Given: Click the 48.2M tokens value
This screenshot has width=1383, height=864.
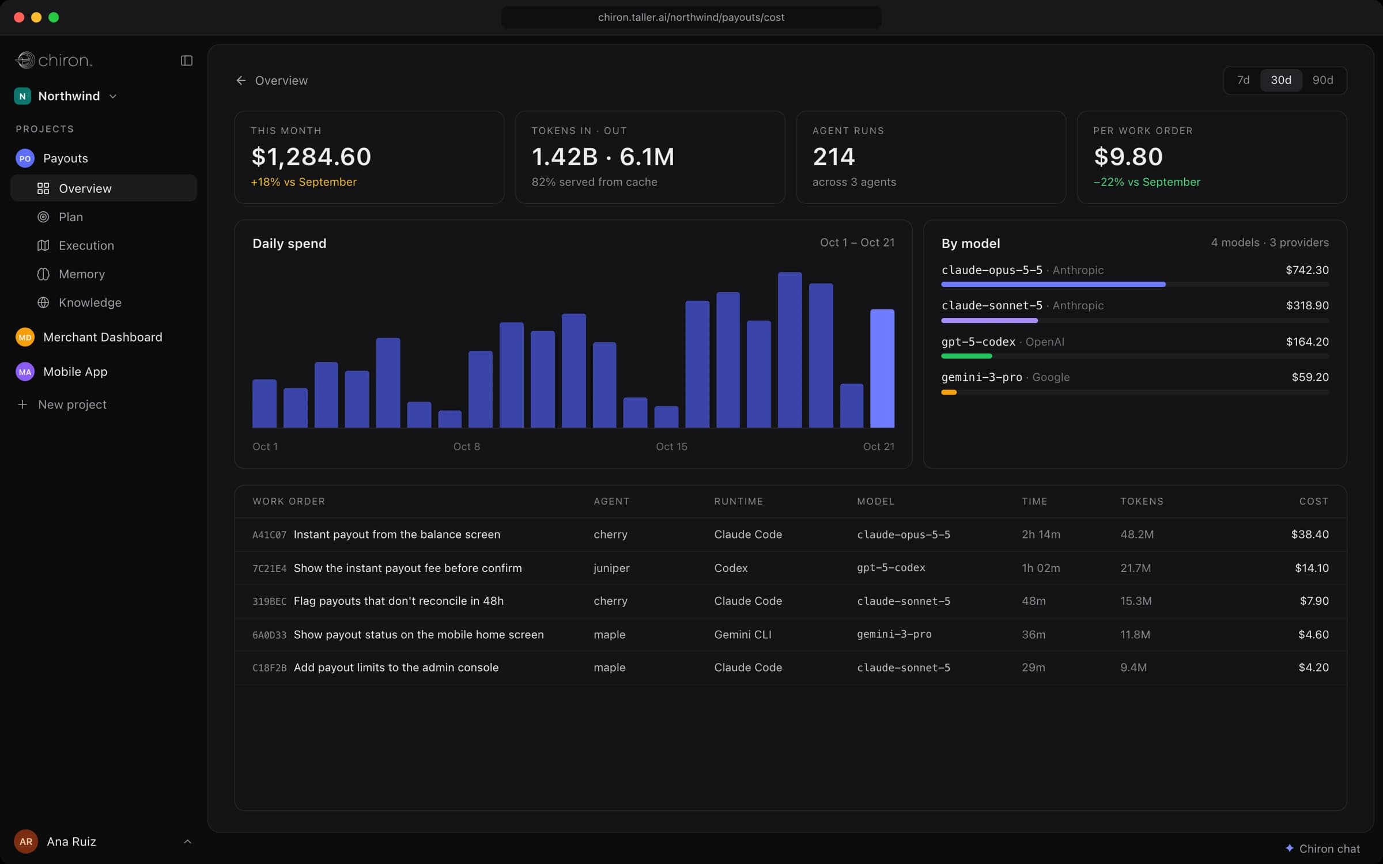Looking at the screenshot, I should 1137,535.
